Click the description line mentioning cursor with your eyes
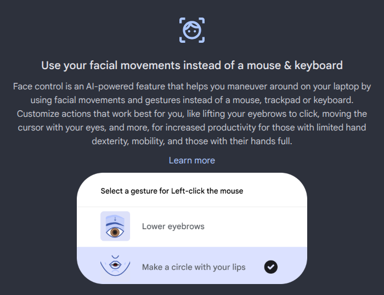Viewport: 384px width, 295px height. point(191,127)
